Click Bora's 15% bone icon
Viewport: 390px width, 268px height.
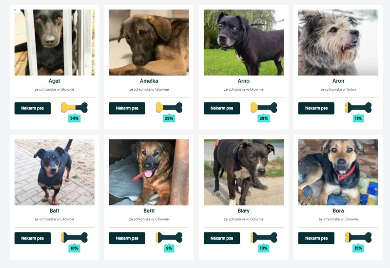coord(358,237)
